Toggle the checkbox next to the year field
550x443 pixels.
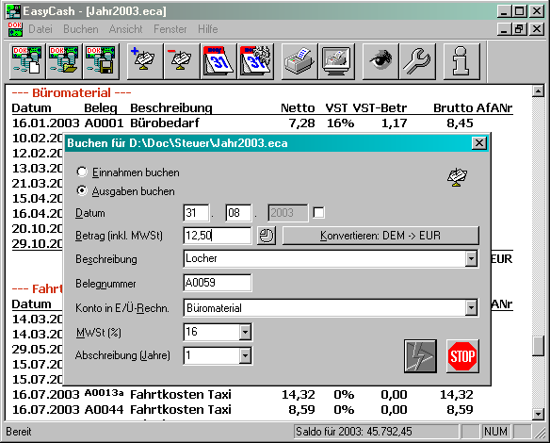tap(319, 213)
